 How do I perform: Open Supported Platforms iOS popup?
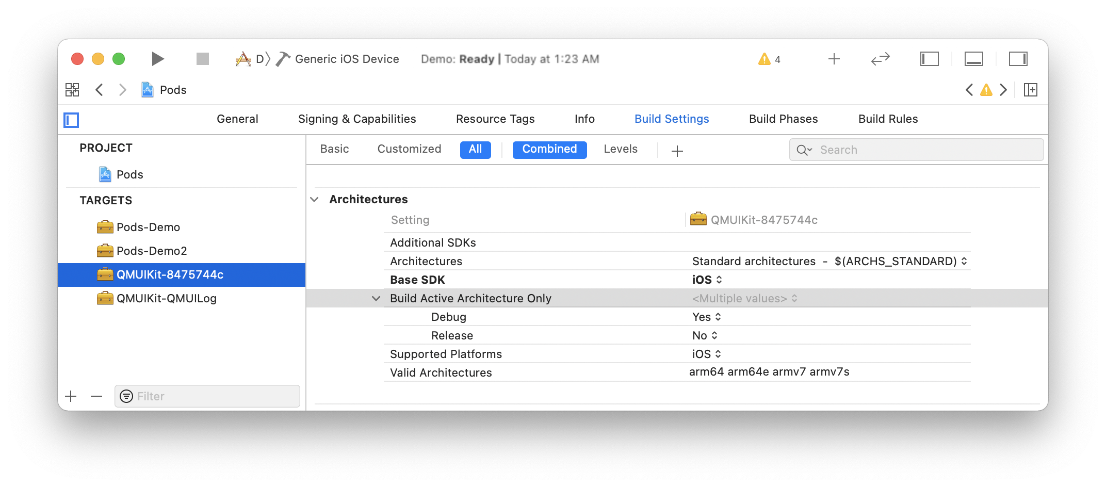click(x=706, y=354)
